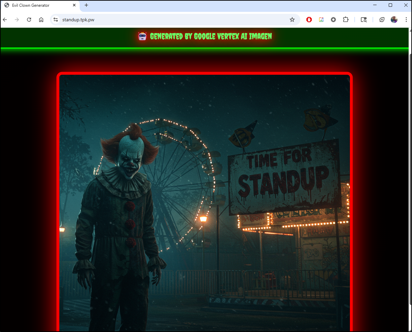Viewport: 412px width, 332px height.
Task: Click the page vertical scrollbar
Action: coord(410,169)
